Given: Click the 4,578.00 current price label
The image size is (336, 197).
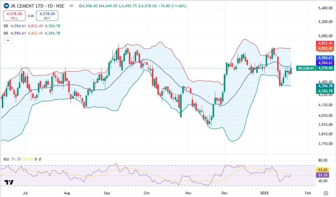Looking at the screenshot, I should coord(325,68).
